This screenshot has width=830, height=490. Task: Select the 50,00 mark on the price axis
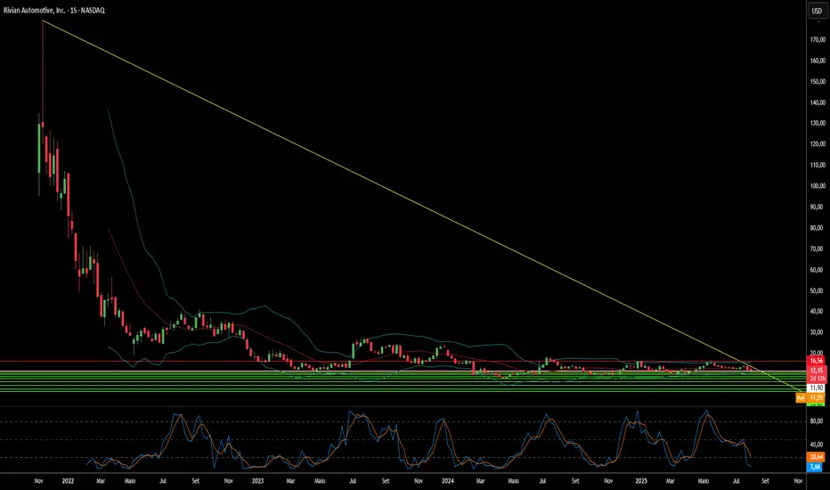coord(815,290)
